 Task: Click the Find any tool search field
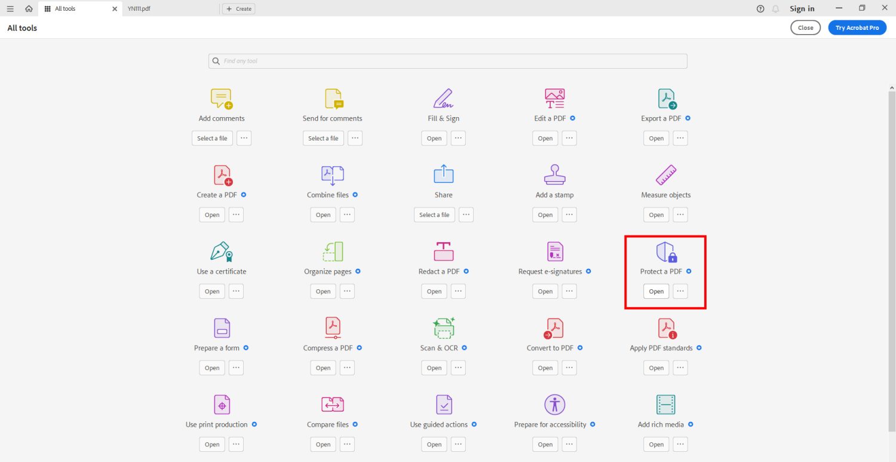coord(447,61)
